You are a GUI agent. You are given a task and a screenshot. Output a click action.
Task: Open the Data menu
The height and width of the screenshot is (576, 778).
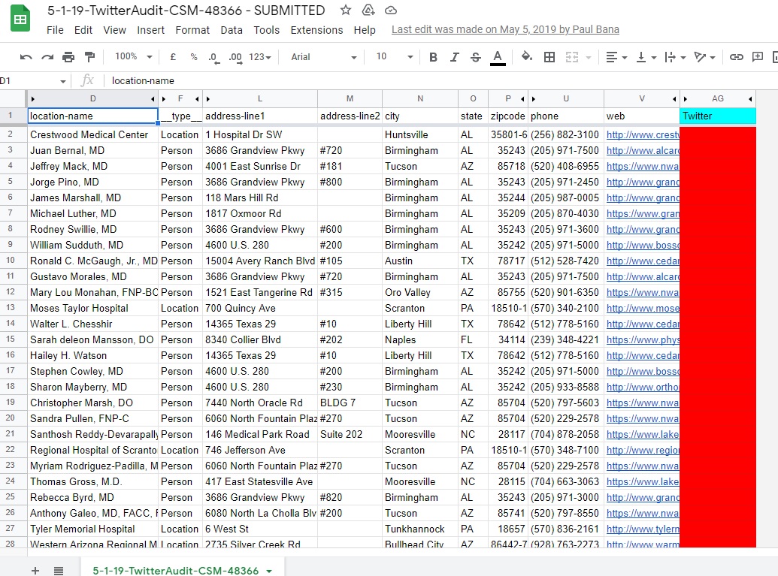point(232,30)
